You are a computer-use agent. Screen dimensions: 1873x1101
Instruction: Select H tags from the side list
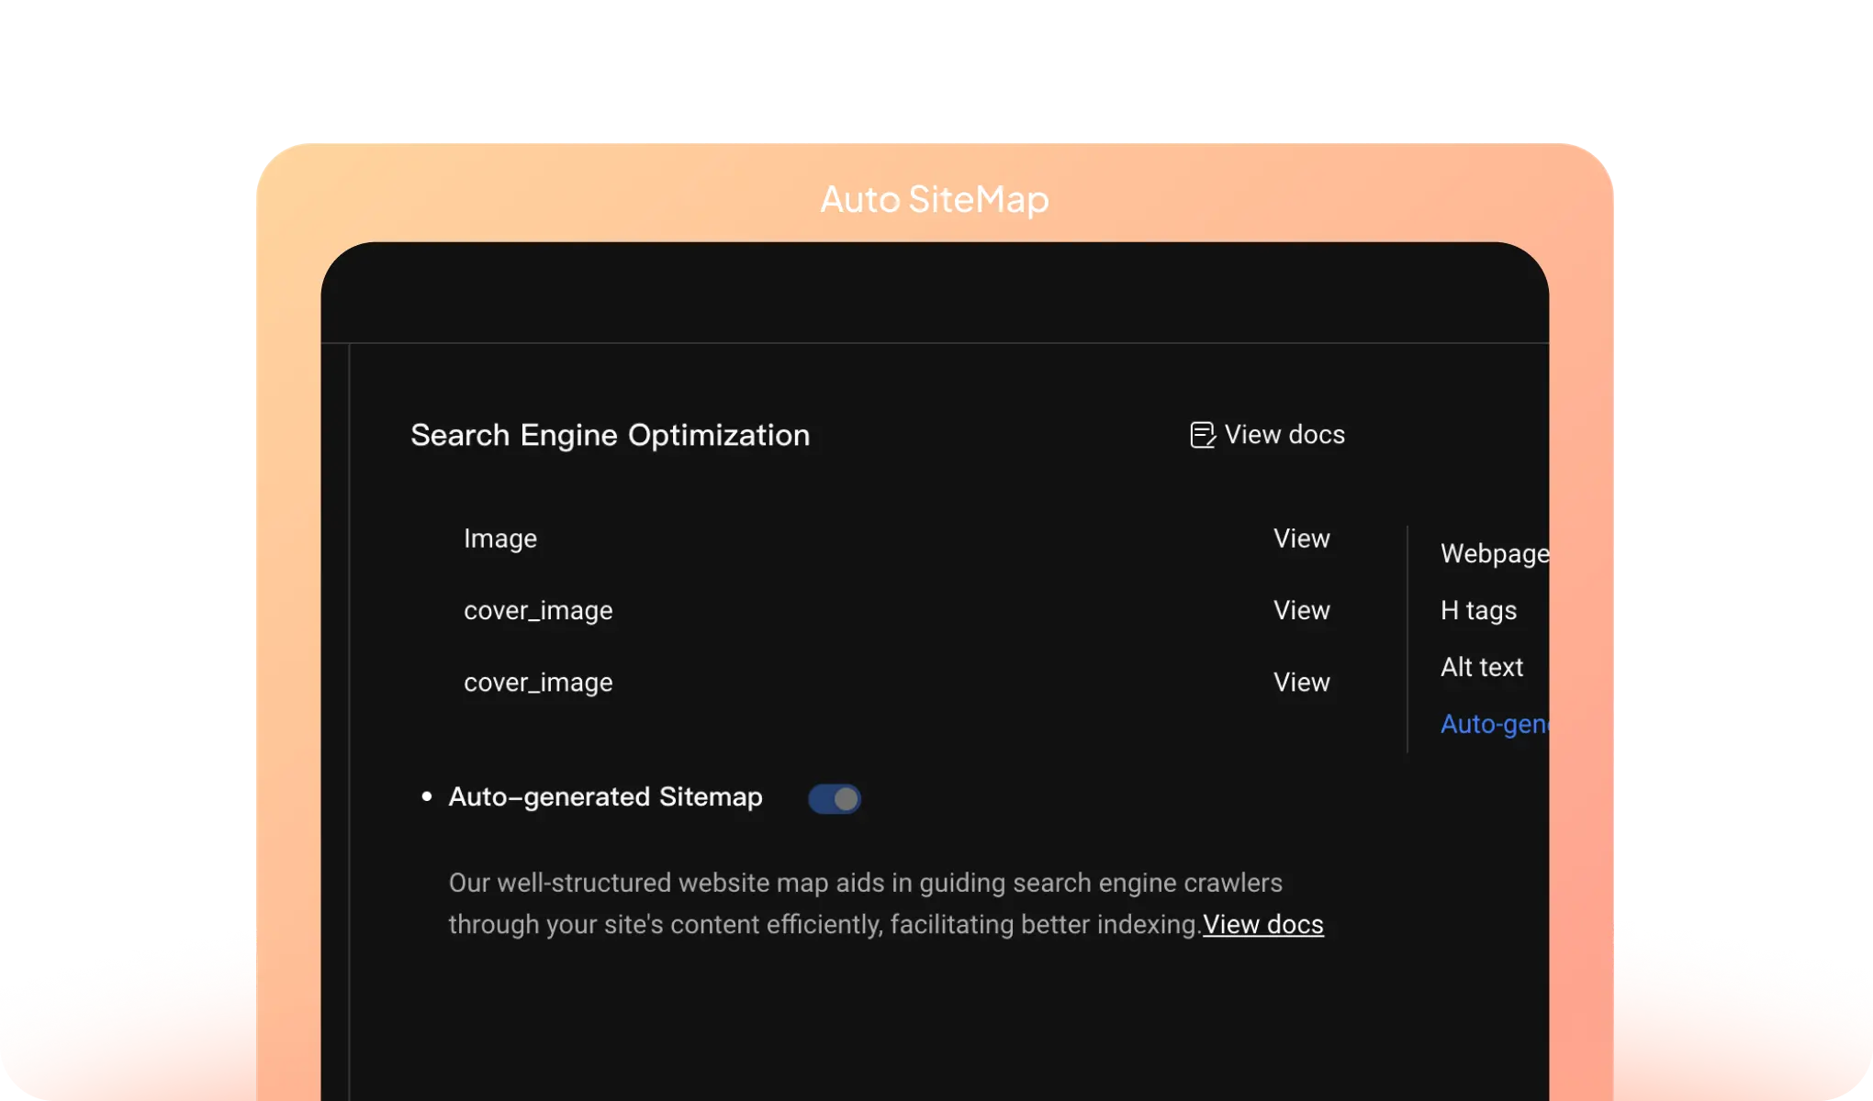[x=1478, y=610]
